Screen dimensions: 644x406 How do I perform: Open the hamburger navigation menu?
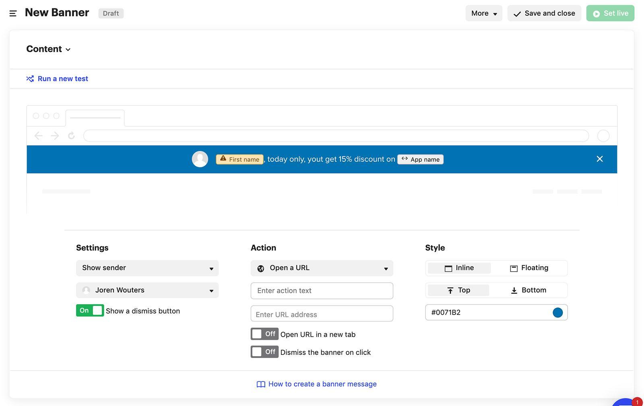[13, 13]
